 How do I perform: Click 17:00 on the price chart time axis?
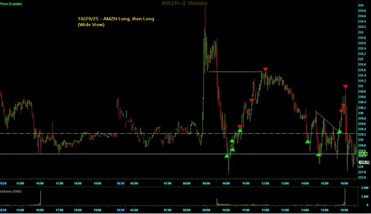point(59,183)
